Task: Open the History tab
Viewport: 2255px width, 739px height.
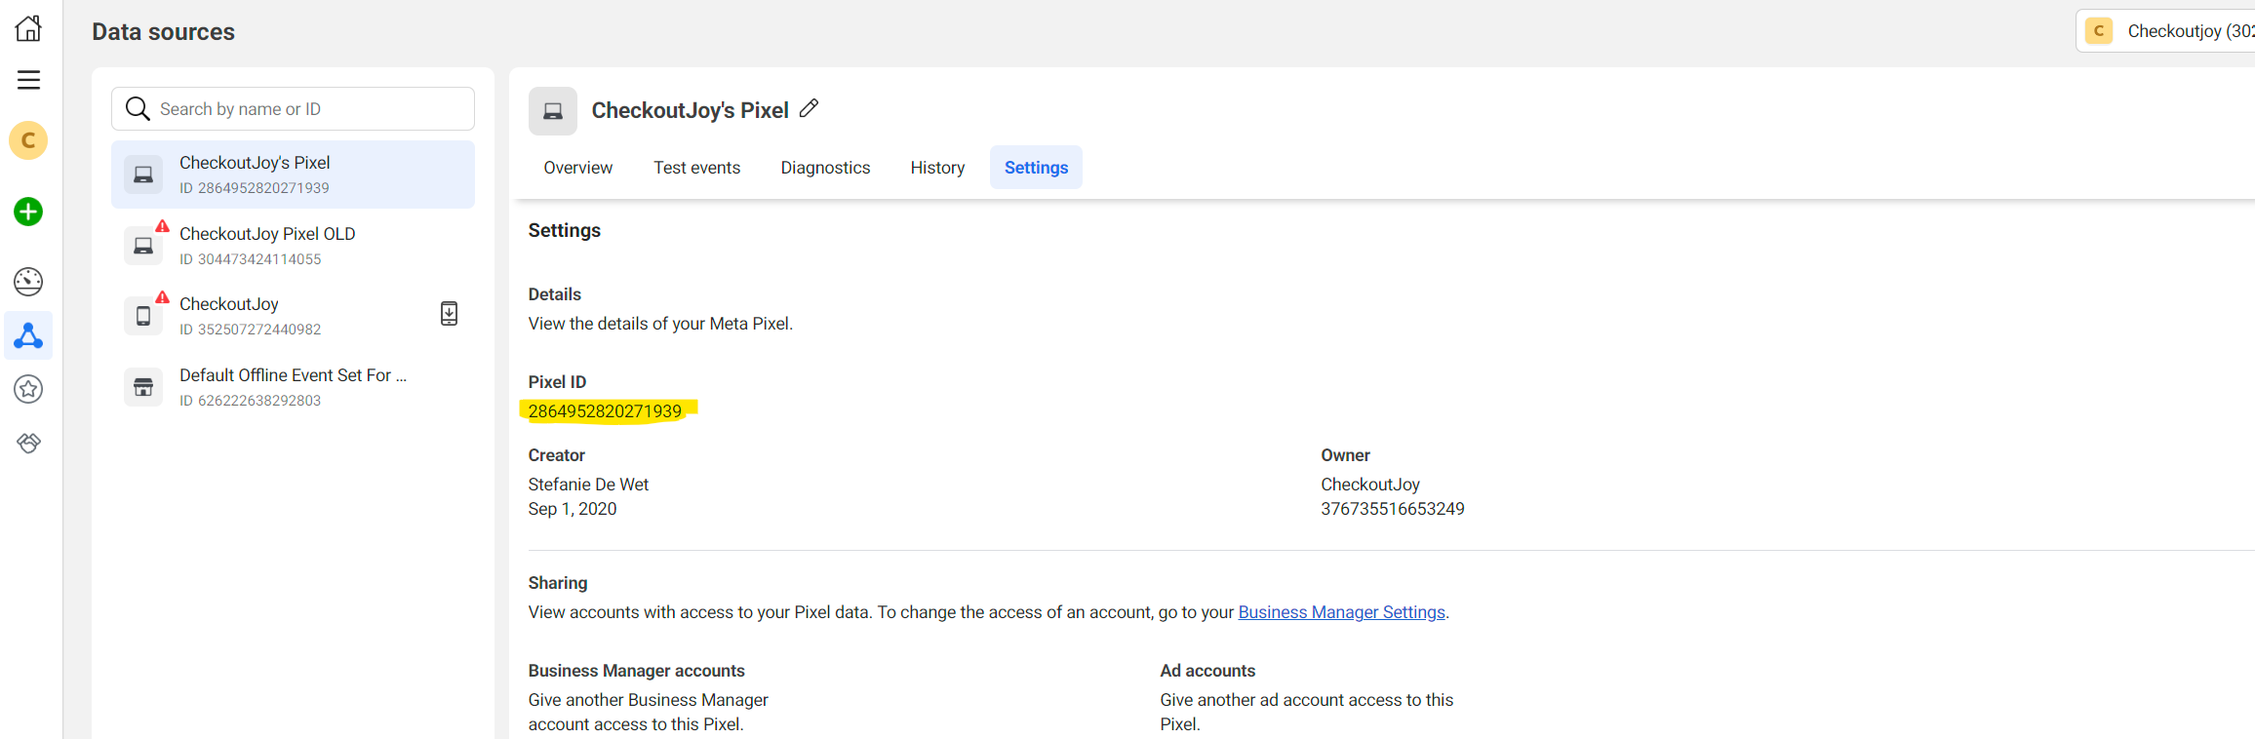Action: (x=937, y=168)
